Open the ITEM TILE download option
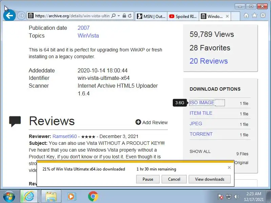Image resolution: width=271 pixels, height=203 pixels. [201, 113]
